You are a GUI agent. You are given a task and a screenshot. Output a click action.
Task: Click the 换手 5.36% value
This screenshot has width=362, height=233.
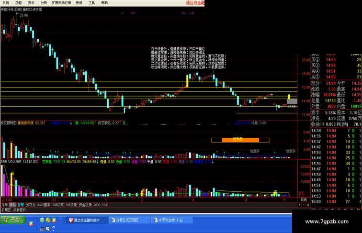coord(330,113)
